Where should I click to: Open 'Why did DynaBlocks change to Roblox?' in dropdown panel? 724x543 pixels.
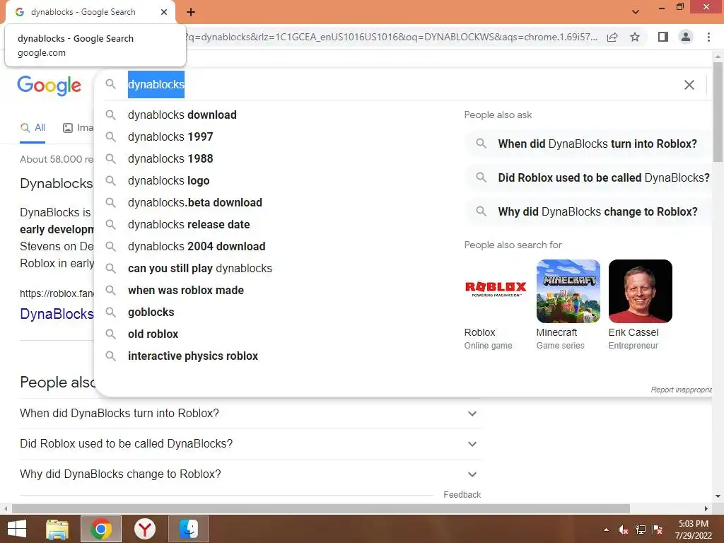[x=589, y=212]
